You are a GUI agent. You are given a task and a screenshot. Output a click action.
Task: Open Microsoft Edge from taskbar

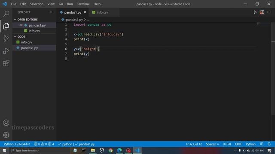pos(119,150)
